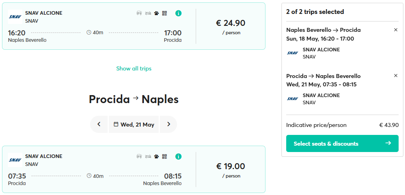The width and height of the screenshot is (405, 195).
Task: Click the paw icon on the return trip
Action: coord(156,156)
